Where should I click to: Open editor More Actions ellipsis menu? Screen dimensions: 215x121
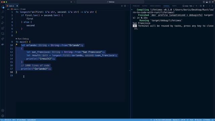(128, 6)
